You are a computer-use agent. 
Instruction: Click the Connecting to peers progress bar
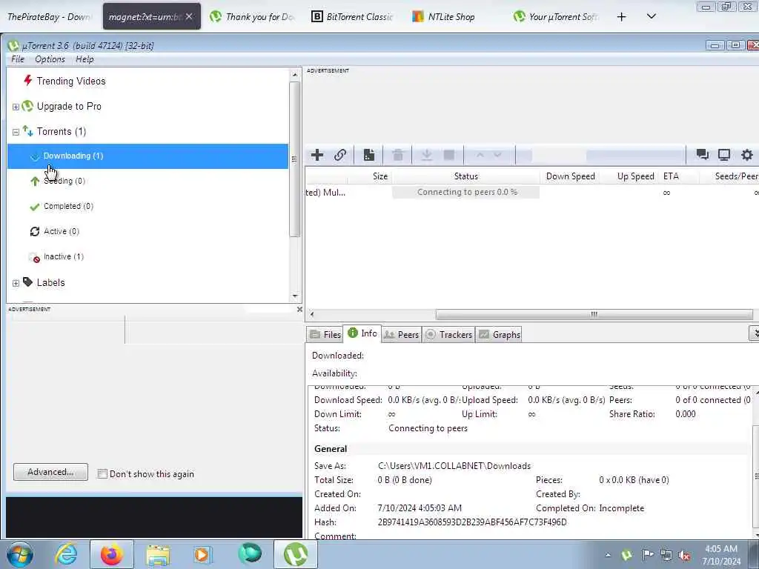click(465, 192)
